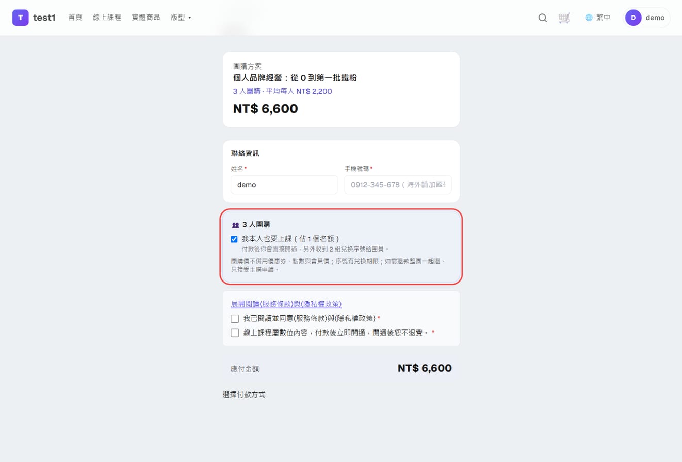This screenshot has width=682, height=462.
Task: Open the 實體商品 nav item
Action: point(146,18)
